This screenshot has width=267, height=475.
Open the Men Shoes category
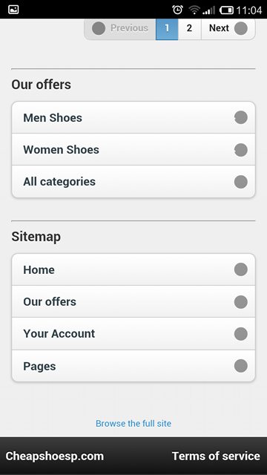pyautogui.click(x=133, y=117)
